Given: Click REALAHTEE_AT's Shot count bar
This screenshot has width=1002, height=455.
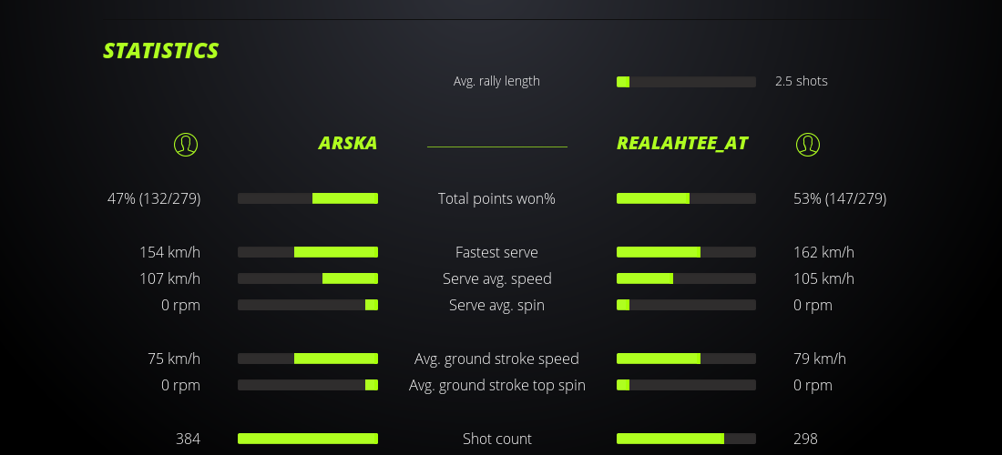Looking at the screenshot, I should pos(686,439).
